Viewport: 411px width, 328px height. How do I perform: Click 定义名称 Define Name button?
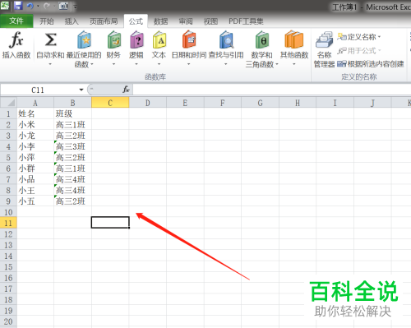pos(359,37)
